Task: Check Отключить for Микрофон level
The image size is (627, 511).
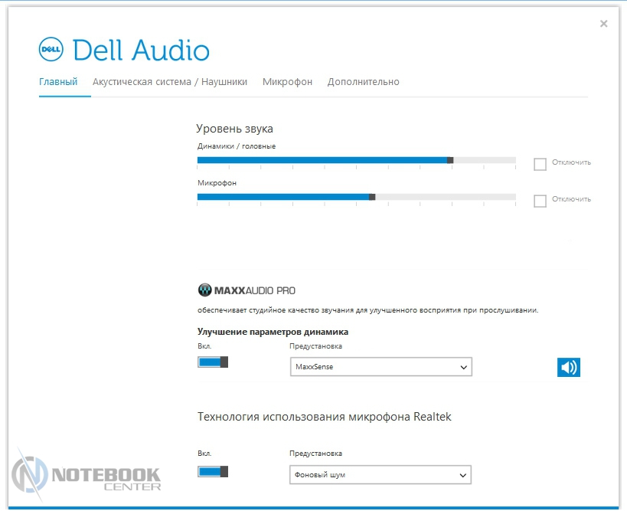Action: [x=540, y=201]
